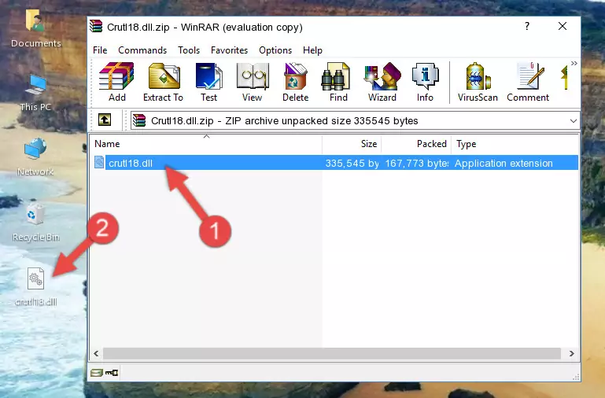Open the File menu
The width and height of the screenshot is (605, 398).
coord(100,50)
